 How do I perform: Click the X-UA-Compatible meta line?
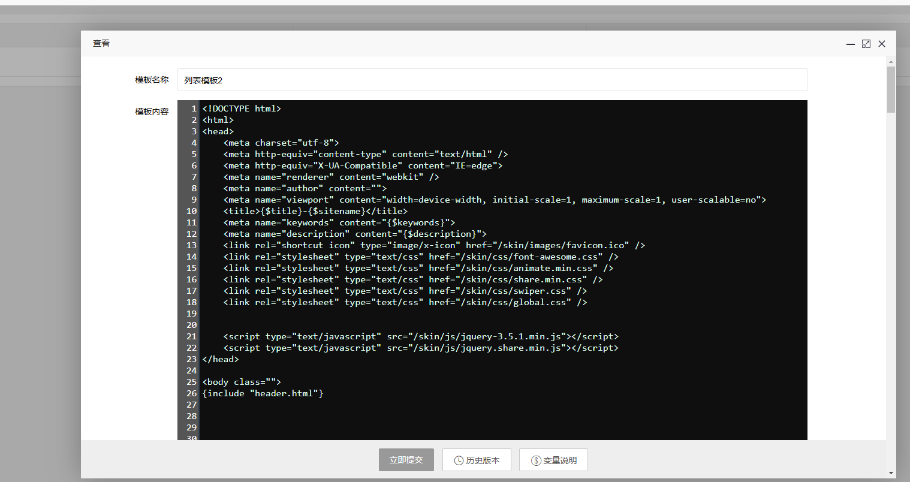coord(363,165)
